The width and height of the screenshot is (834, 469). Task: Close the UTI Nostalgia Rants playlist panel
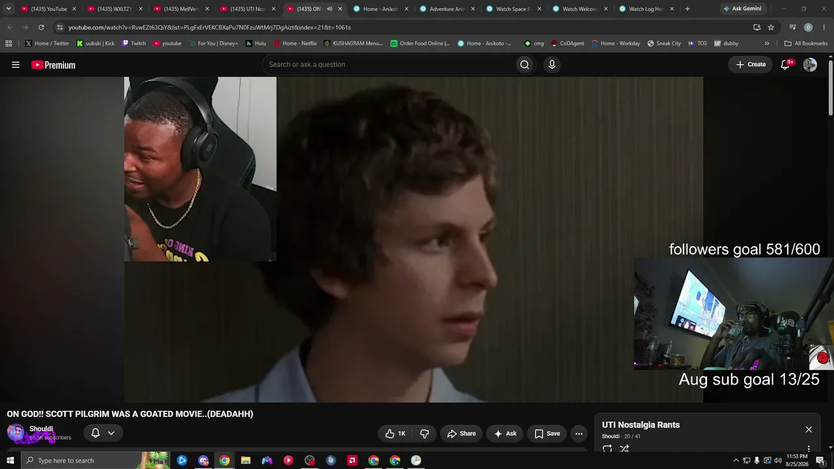809,429
